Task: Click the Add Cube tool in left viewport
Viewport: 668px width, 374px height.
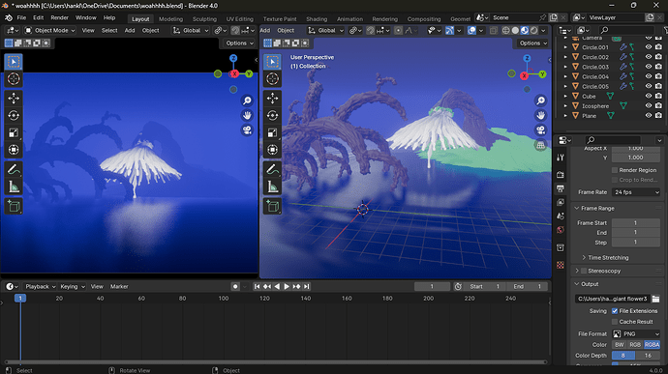Action: click(x=14, y=207)
